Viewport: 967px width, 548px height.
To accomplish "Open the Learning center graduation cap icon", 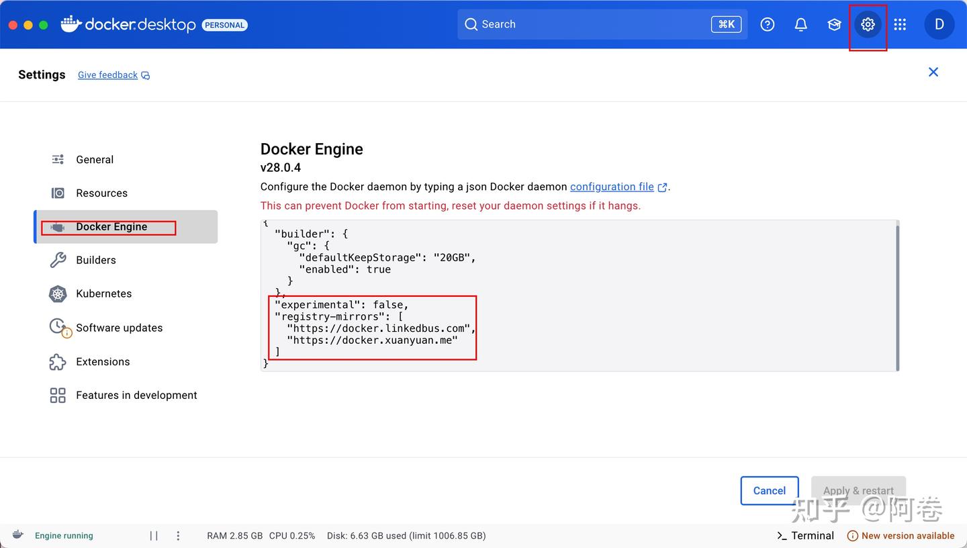I will (834, 25).
